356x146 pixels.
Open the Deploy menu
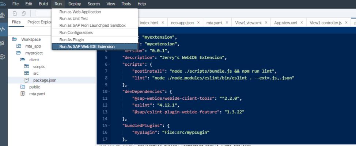tap(75, 4)
